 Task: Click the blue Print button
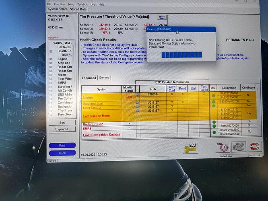pyautogui.click(x=62, y=146)
